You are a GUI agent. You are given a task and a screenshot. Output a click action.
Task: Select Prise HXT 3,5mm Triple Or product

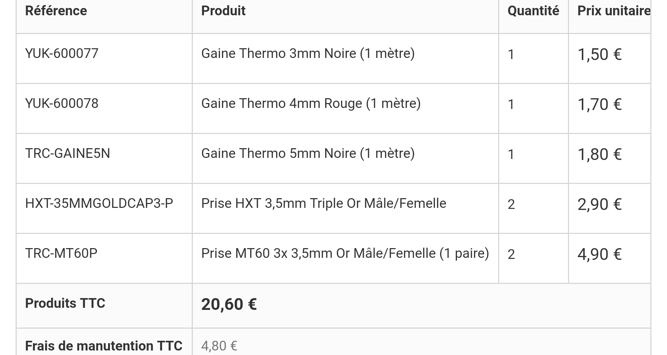[323, 204]
